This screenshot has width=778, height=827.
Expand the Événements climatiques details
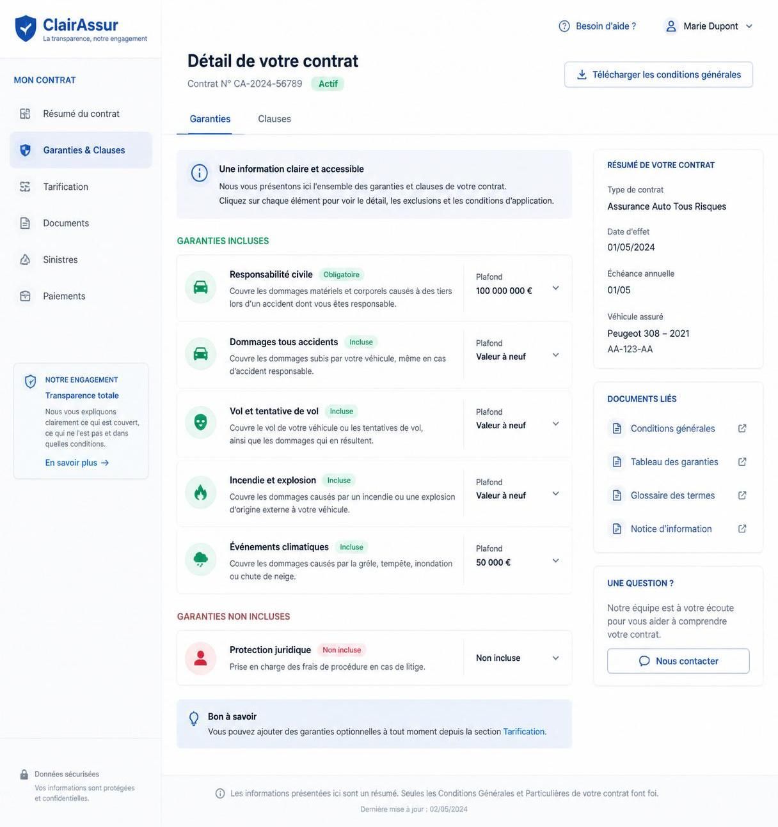click(555, 560)
